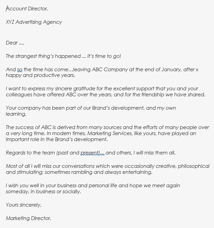Click the words 'happy and productive years'
This screenshot has width=214, height=228.
40,75
